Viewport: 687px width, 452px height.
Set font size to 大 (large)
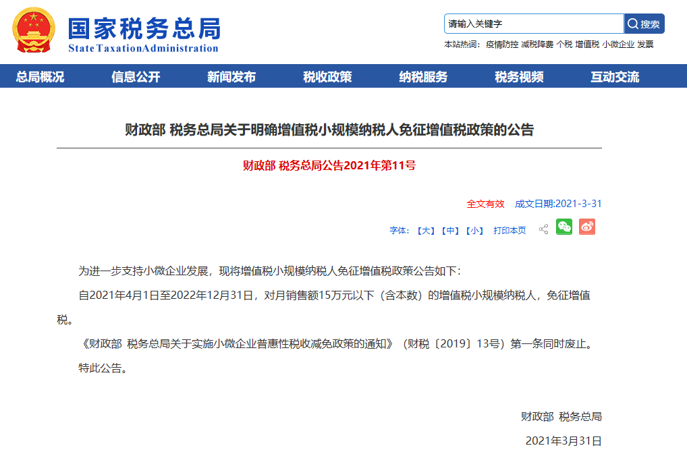pos(425,231)
